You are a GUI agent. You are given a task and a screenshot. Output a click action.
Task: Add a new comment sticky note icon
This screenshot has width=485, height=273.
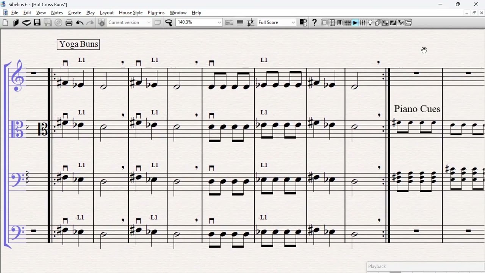pyautogui.click(x=158, y=23)
